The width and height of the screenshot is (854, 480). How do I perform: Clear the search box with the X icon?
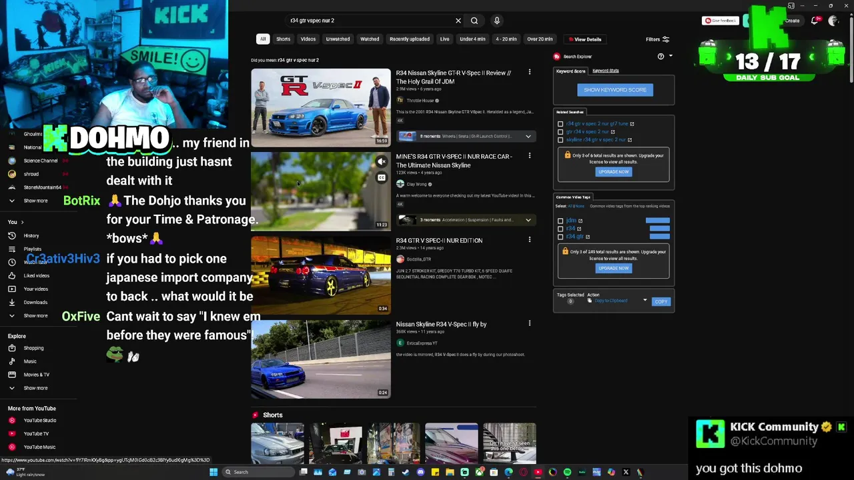[458, 21]
